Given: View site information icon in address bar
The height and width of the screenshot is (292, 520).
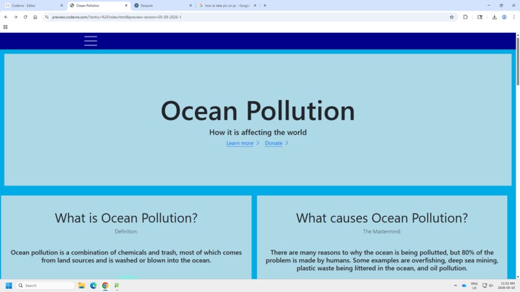Looking at the screenshot, I should pos(46,17).
